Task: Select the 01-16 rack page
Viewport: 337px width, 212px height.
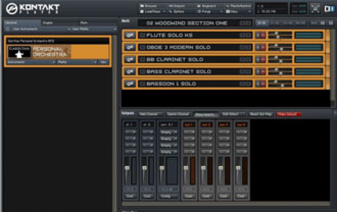Action: tap(261, 23)
